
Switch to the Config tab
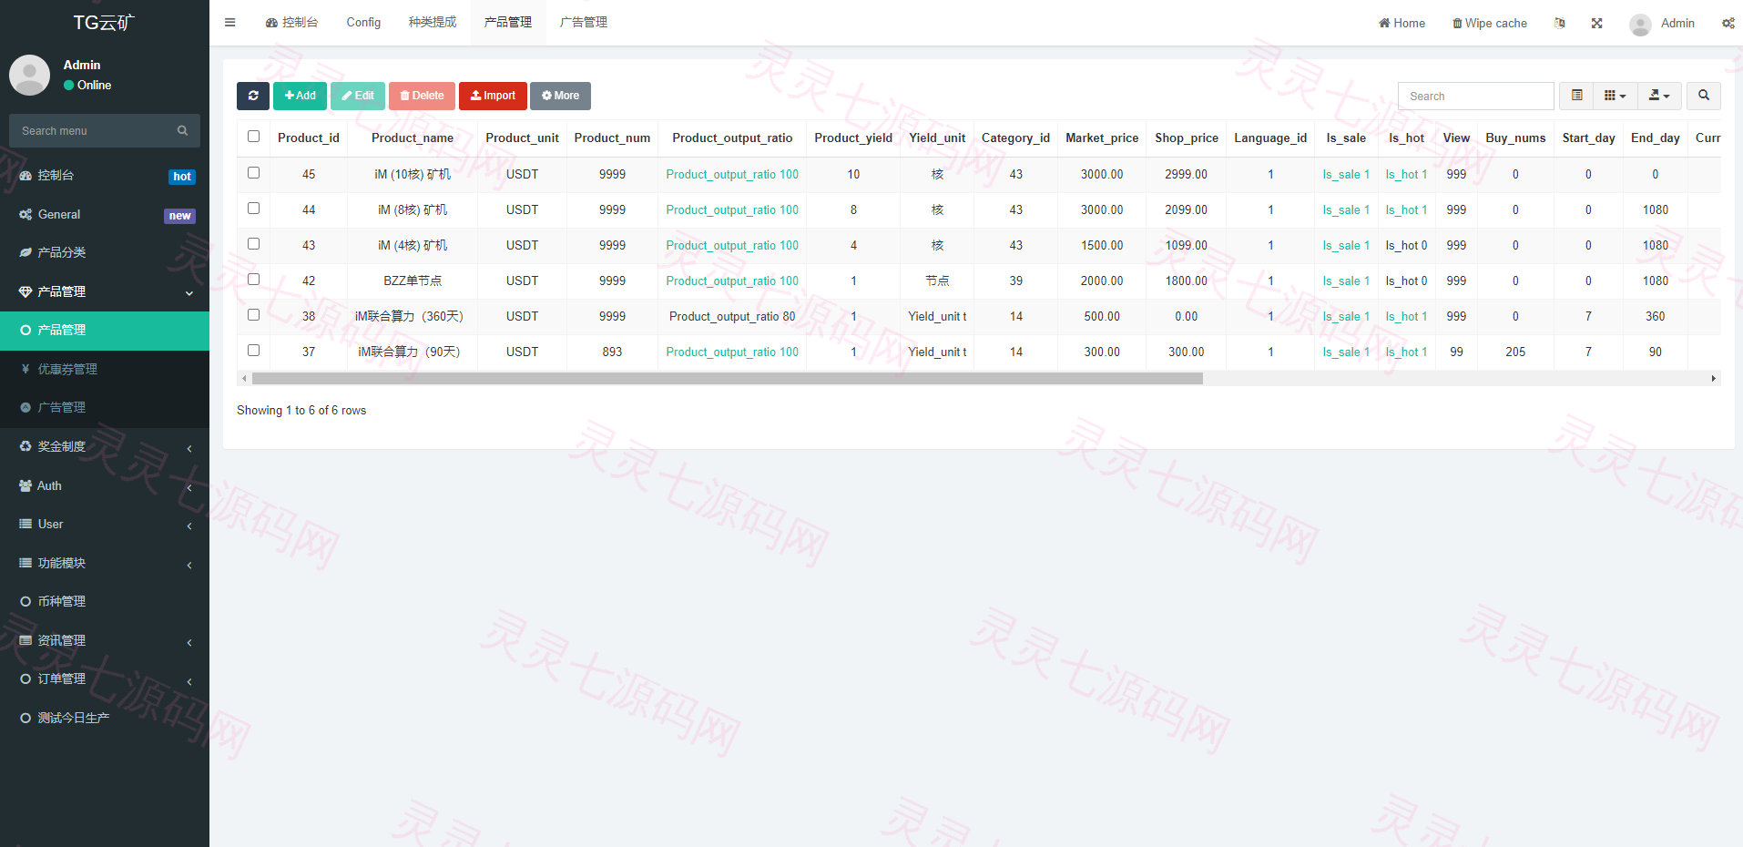tap(363, 23)
